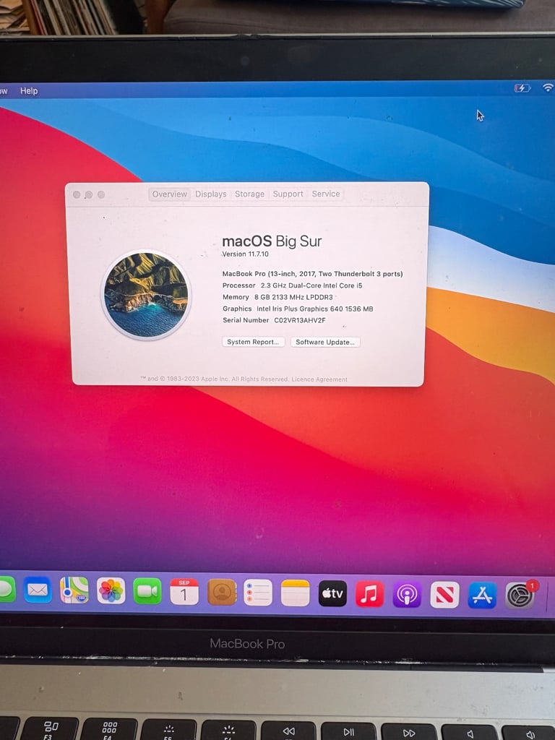Launch Maps from the Dock
Image resolution: width=555 pixels, height=740 pixels.
click(74, 590)
